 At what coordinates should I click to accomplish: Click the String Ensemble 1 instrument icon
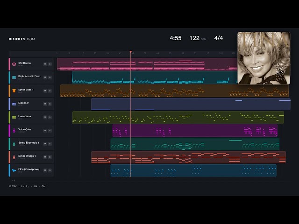[x=14, y=144]
